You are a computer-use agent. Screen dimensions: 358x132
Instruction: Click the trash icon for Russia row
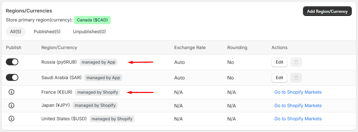(x=296, y=62)
